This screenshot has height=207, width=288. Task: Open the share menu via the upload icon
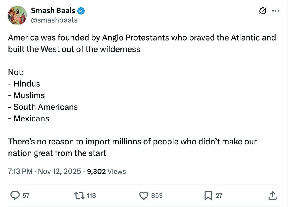[272, 195]
